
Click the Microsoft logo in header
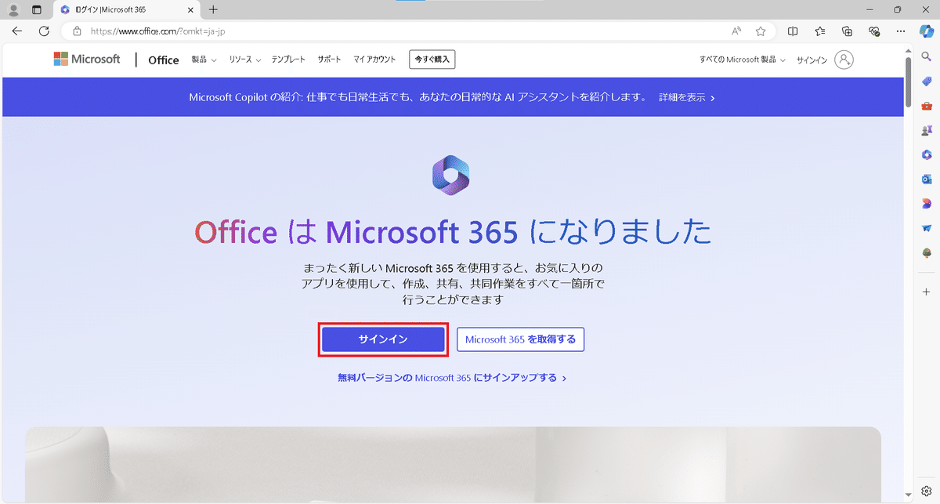coord(87,60)
